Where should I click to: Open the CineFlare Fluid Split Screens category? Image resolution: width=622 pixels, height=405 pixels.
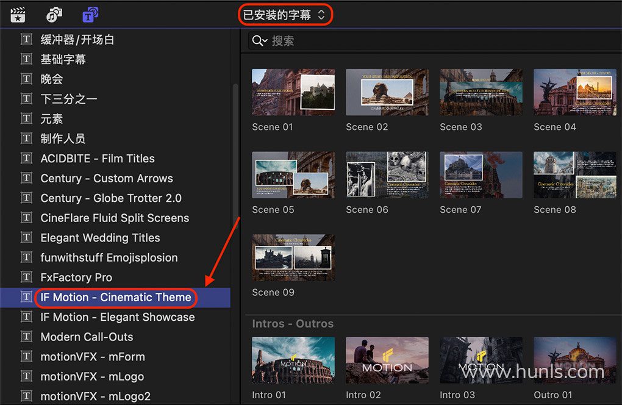pyautogui.click(x=115, y=218)
